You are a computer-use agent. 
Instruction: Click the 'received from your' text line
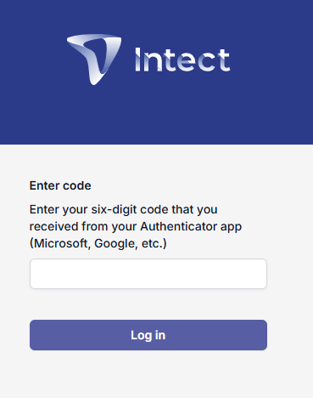coord(83,226)
